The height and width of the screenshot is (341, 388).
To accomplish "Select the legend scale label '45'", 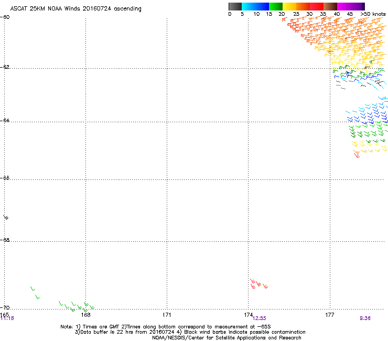I will pyautogui.click(x=350, y=14).
